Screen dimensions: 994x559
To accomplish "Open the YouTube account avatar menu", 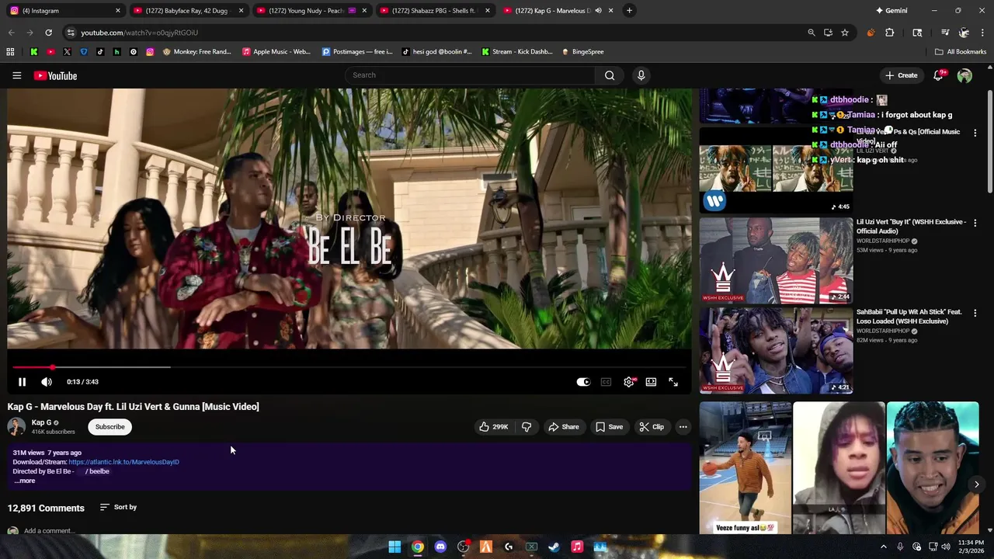I will tap(964, 75).
